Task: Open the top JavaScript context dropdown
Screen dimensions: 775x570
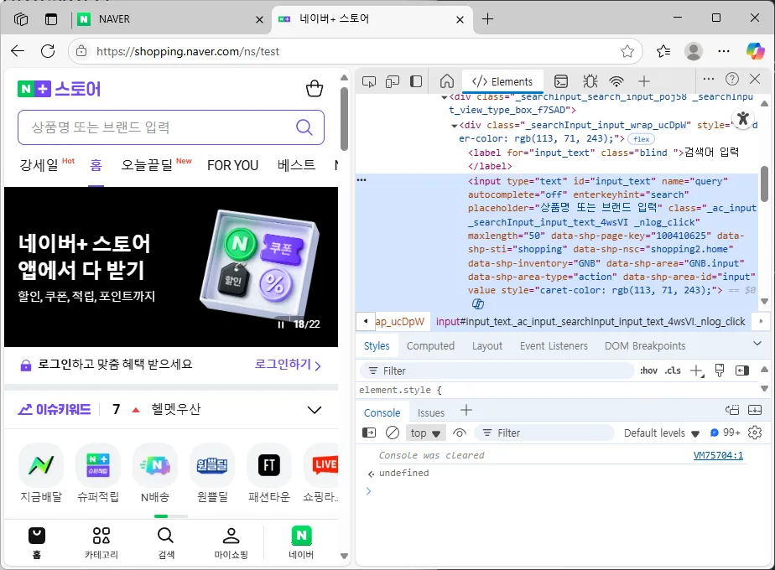Action: pyautogui.click(x=425, y=433)
